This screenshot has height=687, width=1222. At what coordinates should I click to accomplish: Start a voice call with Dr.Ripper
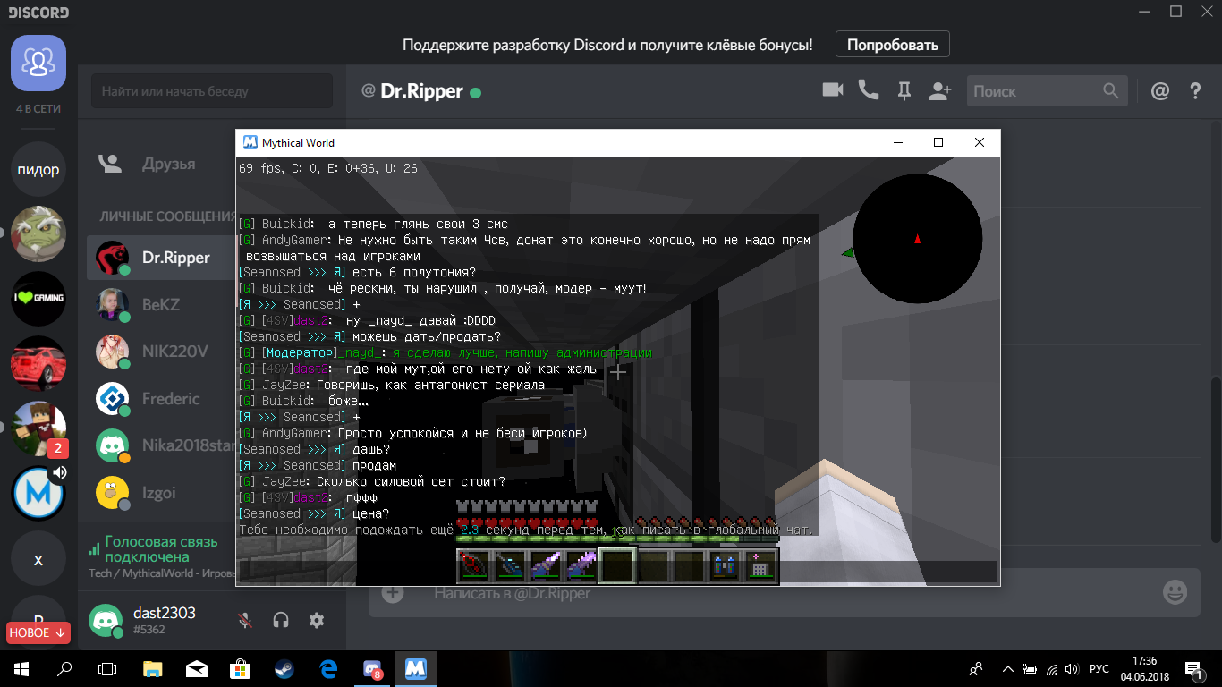(x=868, y=89)
